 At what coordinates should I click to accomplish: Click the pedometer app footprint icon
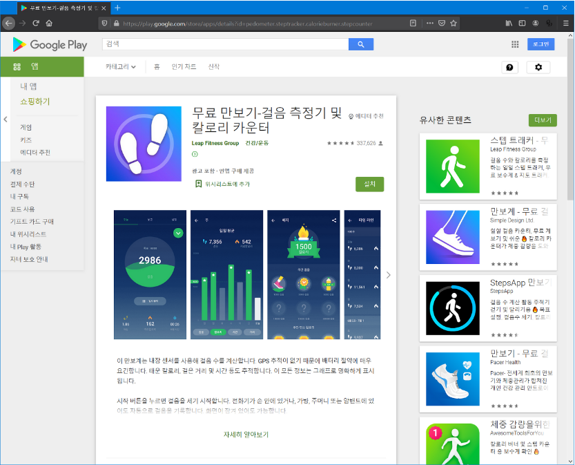point(144,144)
